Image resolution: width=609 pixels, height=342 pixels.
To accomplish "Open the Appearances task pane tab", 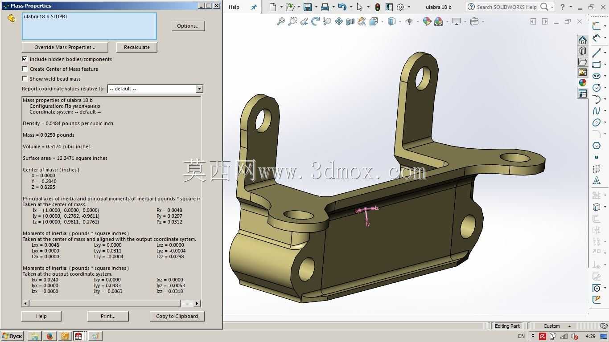I will point(583,82).
